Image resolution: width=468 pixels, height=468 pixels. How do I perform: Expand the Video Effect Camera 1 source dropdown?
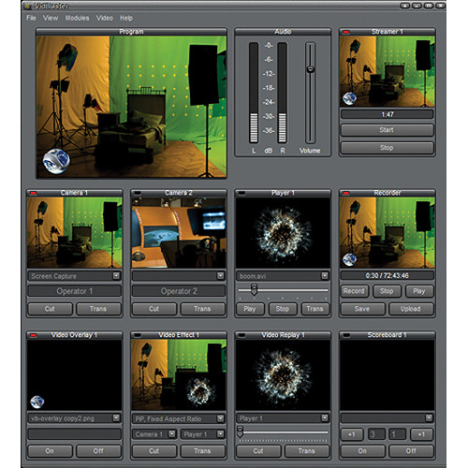pyautogui.click(x=172, y=434)
